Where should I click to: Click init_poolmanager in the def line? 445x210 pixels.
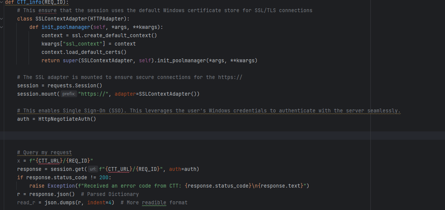(66, 27)
